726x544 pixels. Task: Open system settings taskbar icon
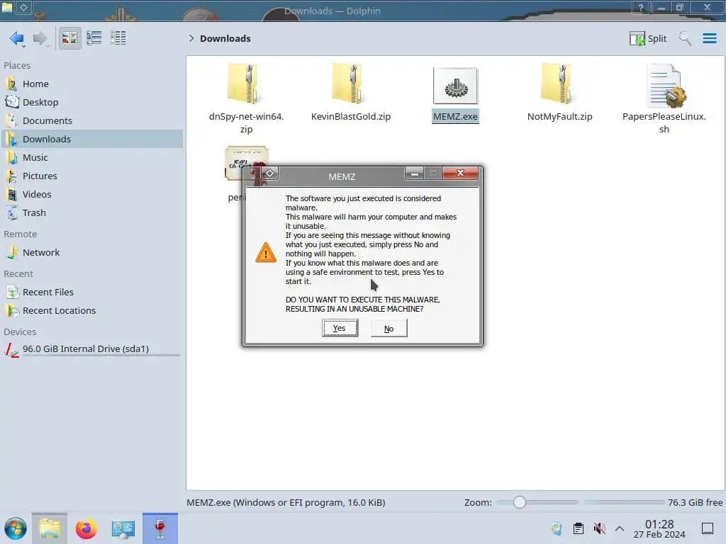[x=123, y=528]
